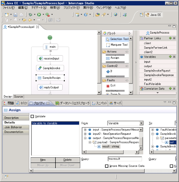Open the ヘルプ(H) menu

point(120,8)
